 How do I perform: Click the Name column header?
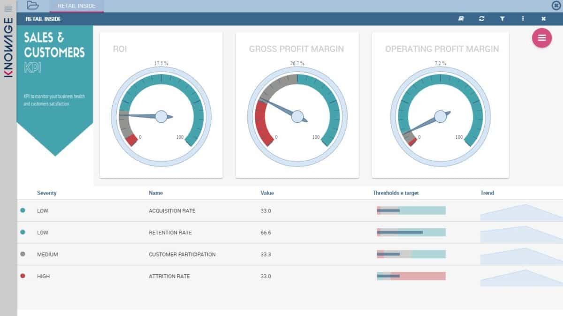156,193
